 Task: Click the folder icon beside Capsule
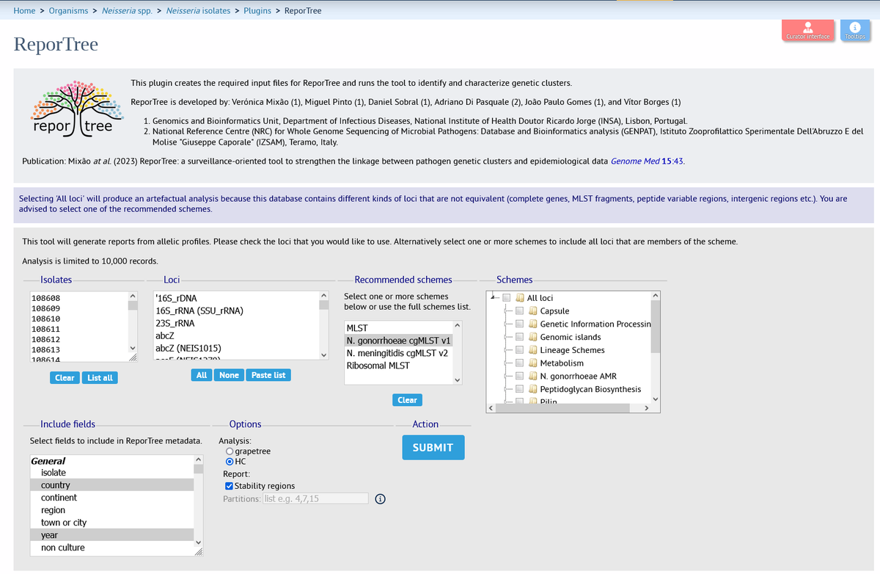(x=533, y=311)
